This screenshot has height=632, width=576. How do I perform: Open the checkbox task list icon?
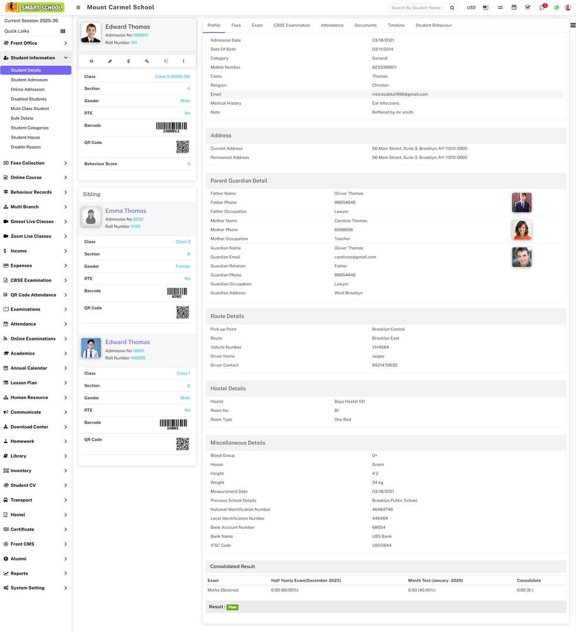(x=528, y=8)
